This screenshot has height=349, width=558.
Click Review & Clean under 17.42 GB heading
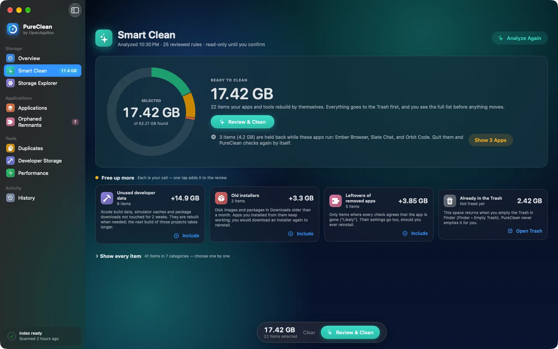click(243, 122)
